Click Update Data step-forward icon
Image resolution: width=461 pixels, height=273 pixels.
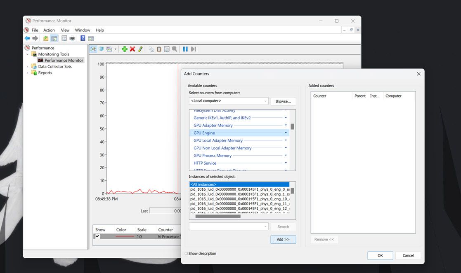(193, 49)
